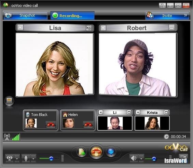The width and height of the screenshot is (193, 168).
Task: Click the antenna connection status icon
Action: [7, 137]
